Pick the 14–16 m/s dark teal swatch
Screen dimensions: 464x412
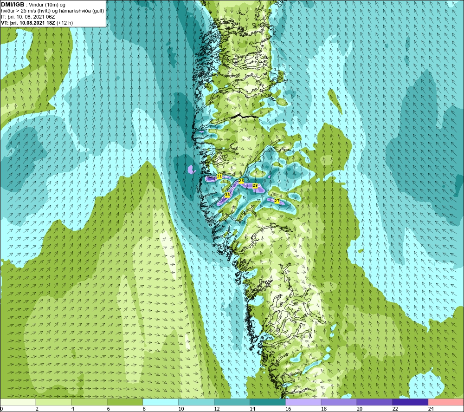(268, 402)
